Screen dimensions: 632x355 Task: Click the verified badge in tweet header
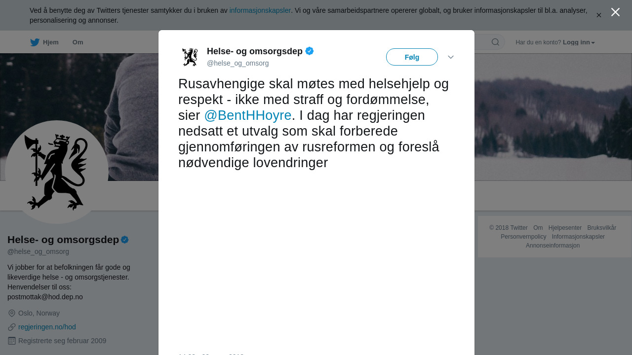pos(310,51)
